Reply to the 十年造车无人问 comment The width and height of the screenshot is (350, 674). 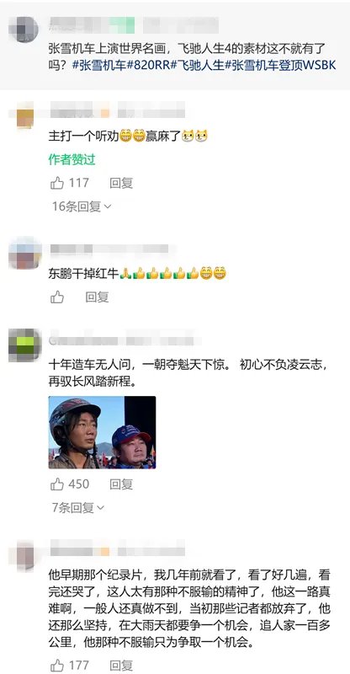(121, 484)
